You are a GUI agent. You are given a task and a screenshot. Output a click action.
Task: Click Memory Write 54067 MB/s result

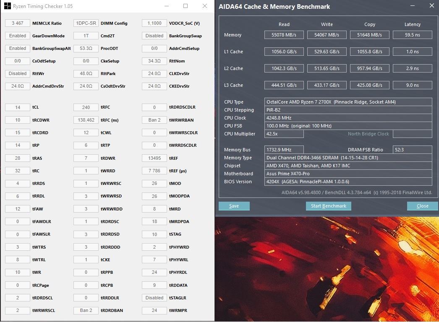[x=327, y=35]
